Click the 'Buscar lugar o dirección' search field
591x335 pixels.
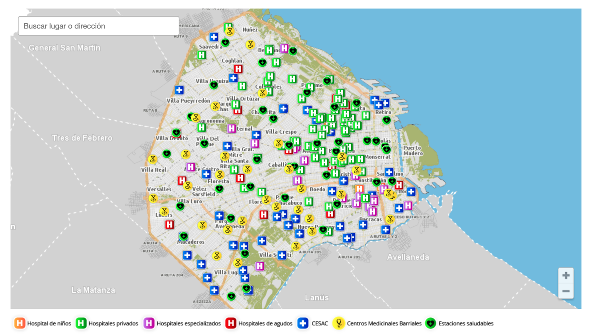pyautogui.click(x=99, y=26)
